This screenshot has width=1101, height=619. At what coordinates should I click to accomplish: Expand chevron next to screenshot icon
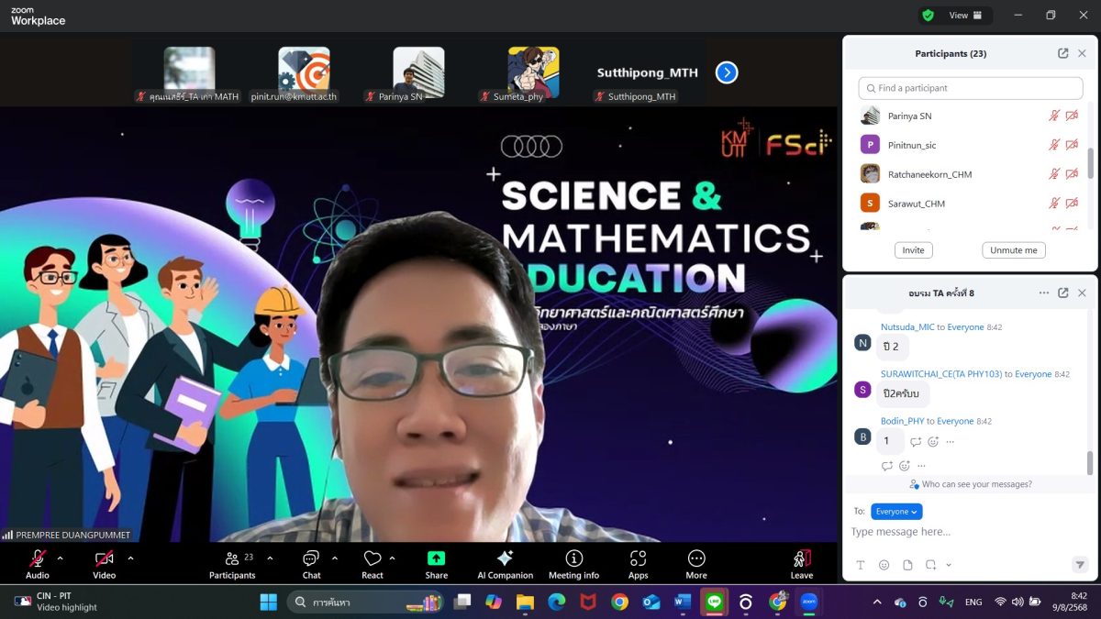click(949, 565)
